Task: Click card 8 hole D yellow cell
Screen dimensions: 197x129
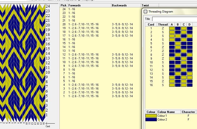Action: tap(190, 55)
